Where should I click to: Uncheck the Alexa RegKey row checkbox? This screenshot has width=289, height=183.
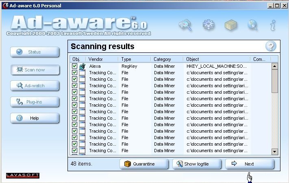(74, 66)
